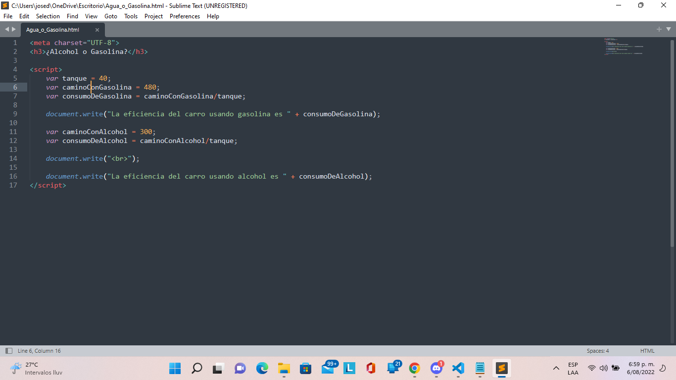This screenshot has width=676, height=380.
Task: Go to previous tab with left arrow
Action: point(7,30)
